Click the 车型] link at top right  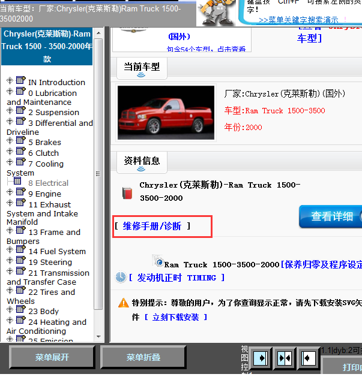310,38
